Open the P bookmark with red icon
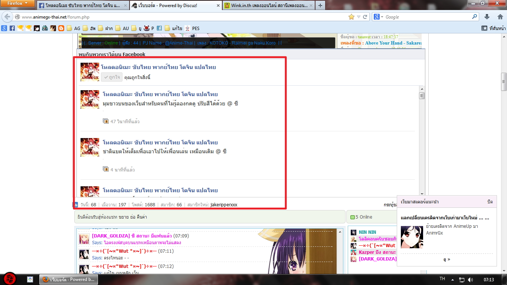 [149, 28]
